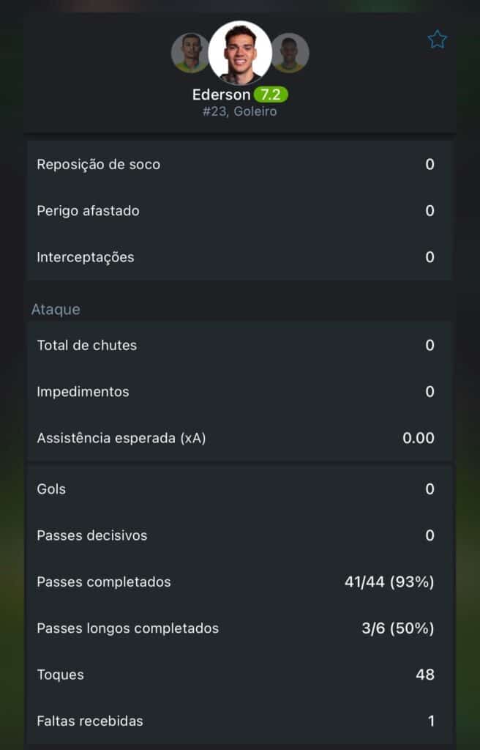Select the 'Gols' stat row

240,489
